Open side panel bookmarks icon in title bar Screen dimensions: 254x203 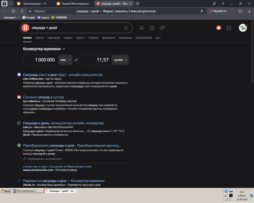click(x=214, y=4)
